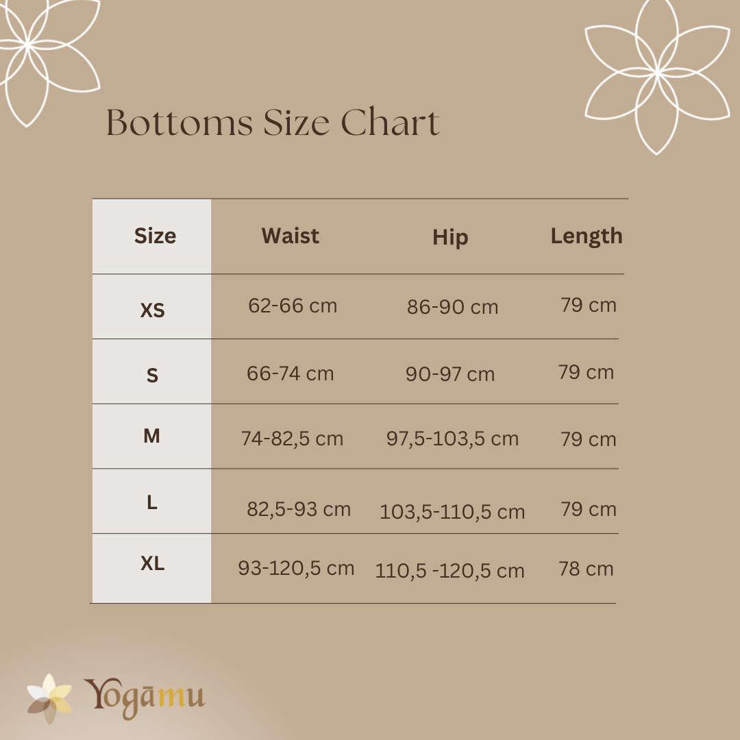Viewport: 740px width, 740px height.
Task: Click the 93-120,5 cm waist cell
Action: pyautogui.click(x=296, y=568)
